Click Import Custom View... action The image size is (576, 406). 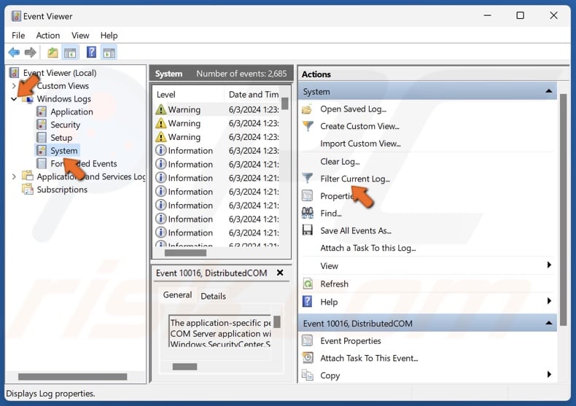click(360, 144)
